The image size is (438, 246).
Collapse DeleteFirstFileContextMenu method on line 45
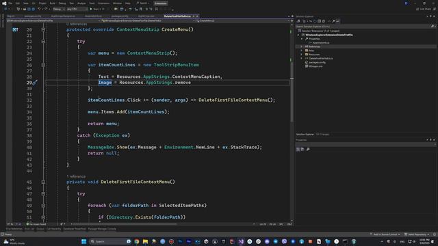click(43, 182)
